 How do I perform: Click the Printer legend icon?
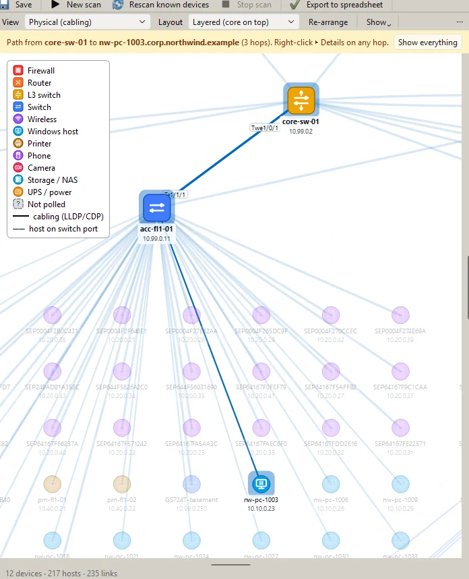(x=18, y=143)
